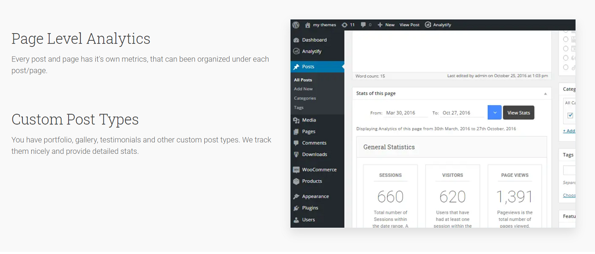Go to All Posts submenu
This screenshot has width=595, height=254.
pos(303,80)
